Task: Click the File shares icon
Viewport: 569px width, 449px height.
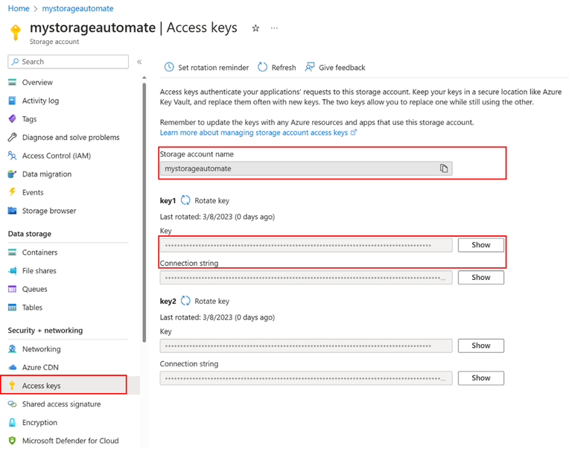Action: point(13,270)
